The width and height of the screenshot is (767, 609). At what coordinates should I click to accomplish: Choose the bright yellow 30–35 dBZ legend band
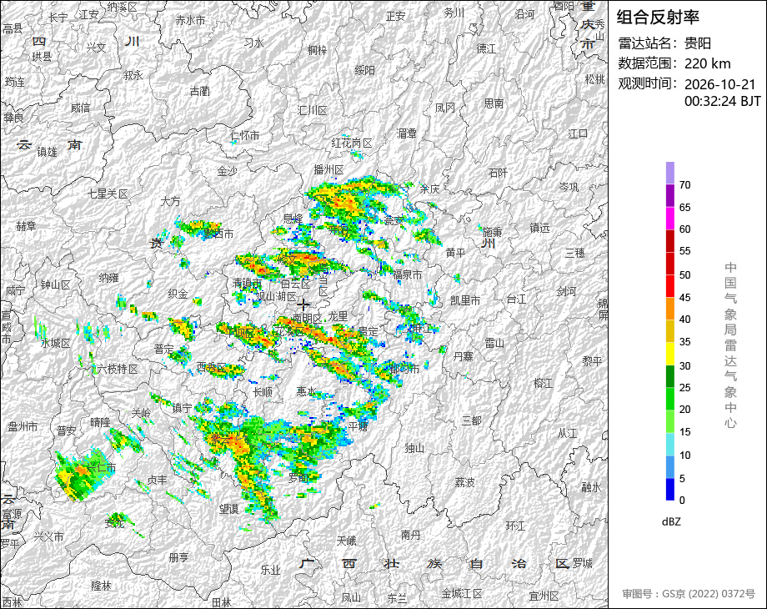(x=670, y=354)
